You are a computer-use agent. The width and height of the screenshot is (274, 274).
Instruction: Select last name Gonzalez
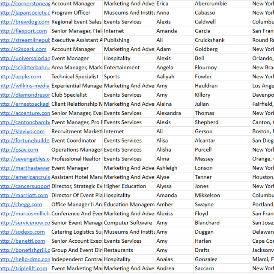222,259
